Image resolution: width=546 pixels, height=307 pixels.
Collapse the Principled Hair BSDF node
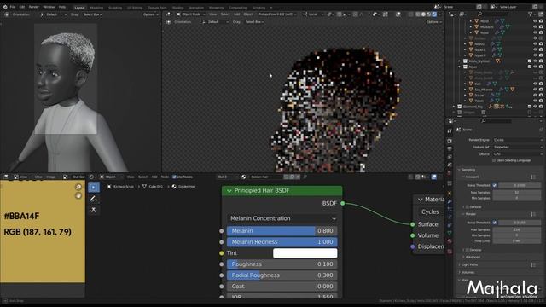coord(229,191)
